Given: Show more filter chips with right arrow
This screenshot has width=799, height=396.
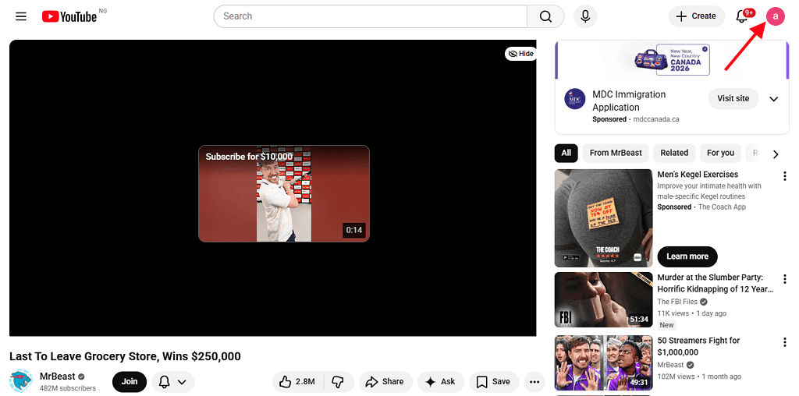Looking at the screenshot, I should point(776,154).
